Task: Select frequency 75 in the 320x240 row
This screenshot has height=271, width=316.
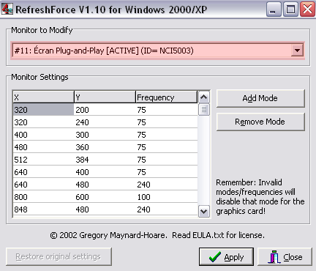Action: pos(167,122)
